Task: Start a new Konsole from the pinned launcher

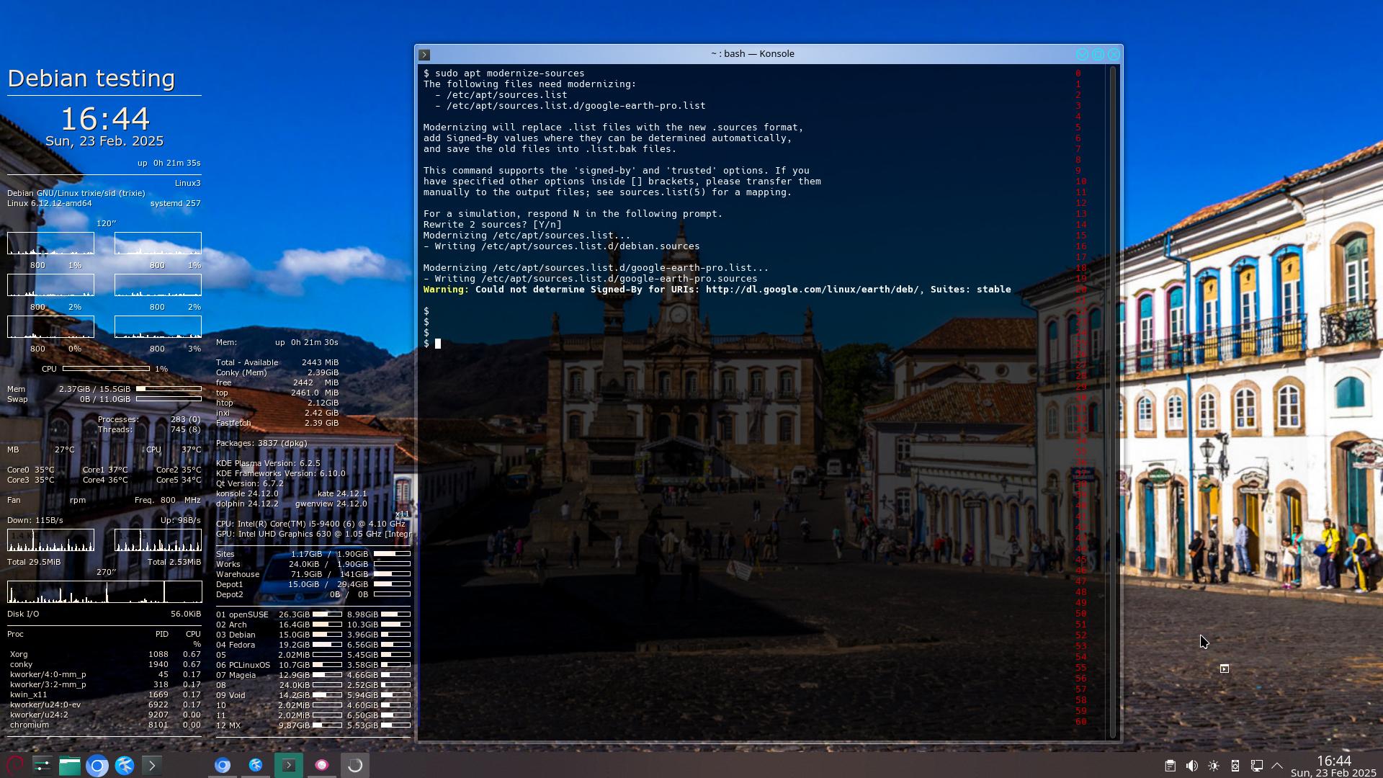Action: pos(151,765)
